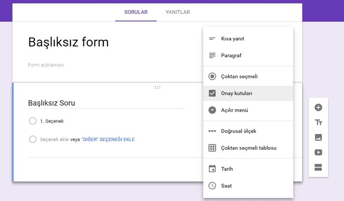This screenshot has height=201, width=344.
Task: Click the "DİĞER" SEÇENEĞİ EKLE link
Action: [108, 139]
